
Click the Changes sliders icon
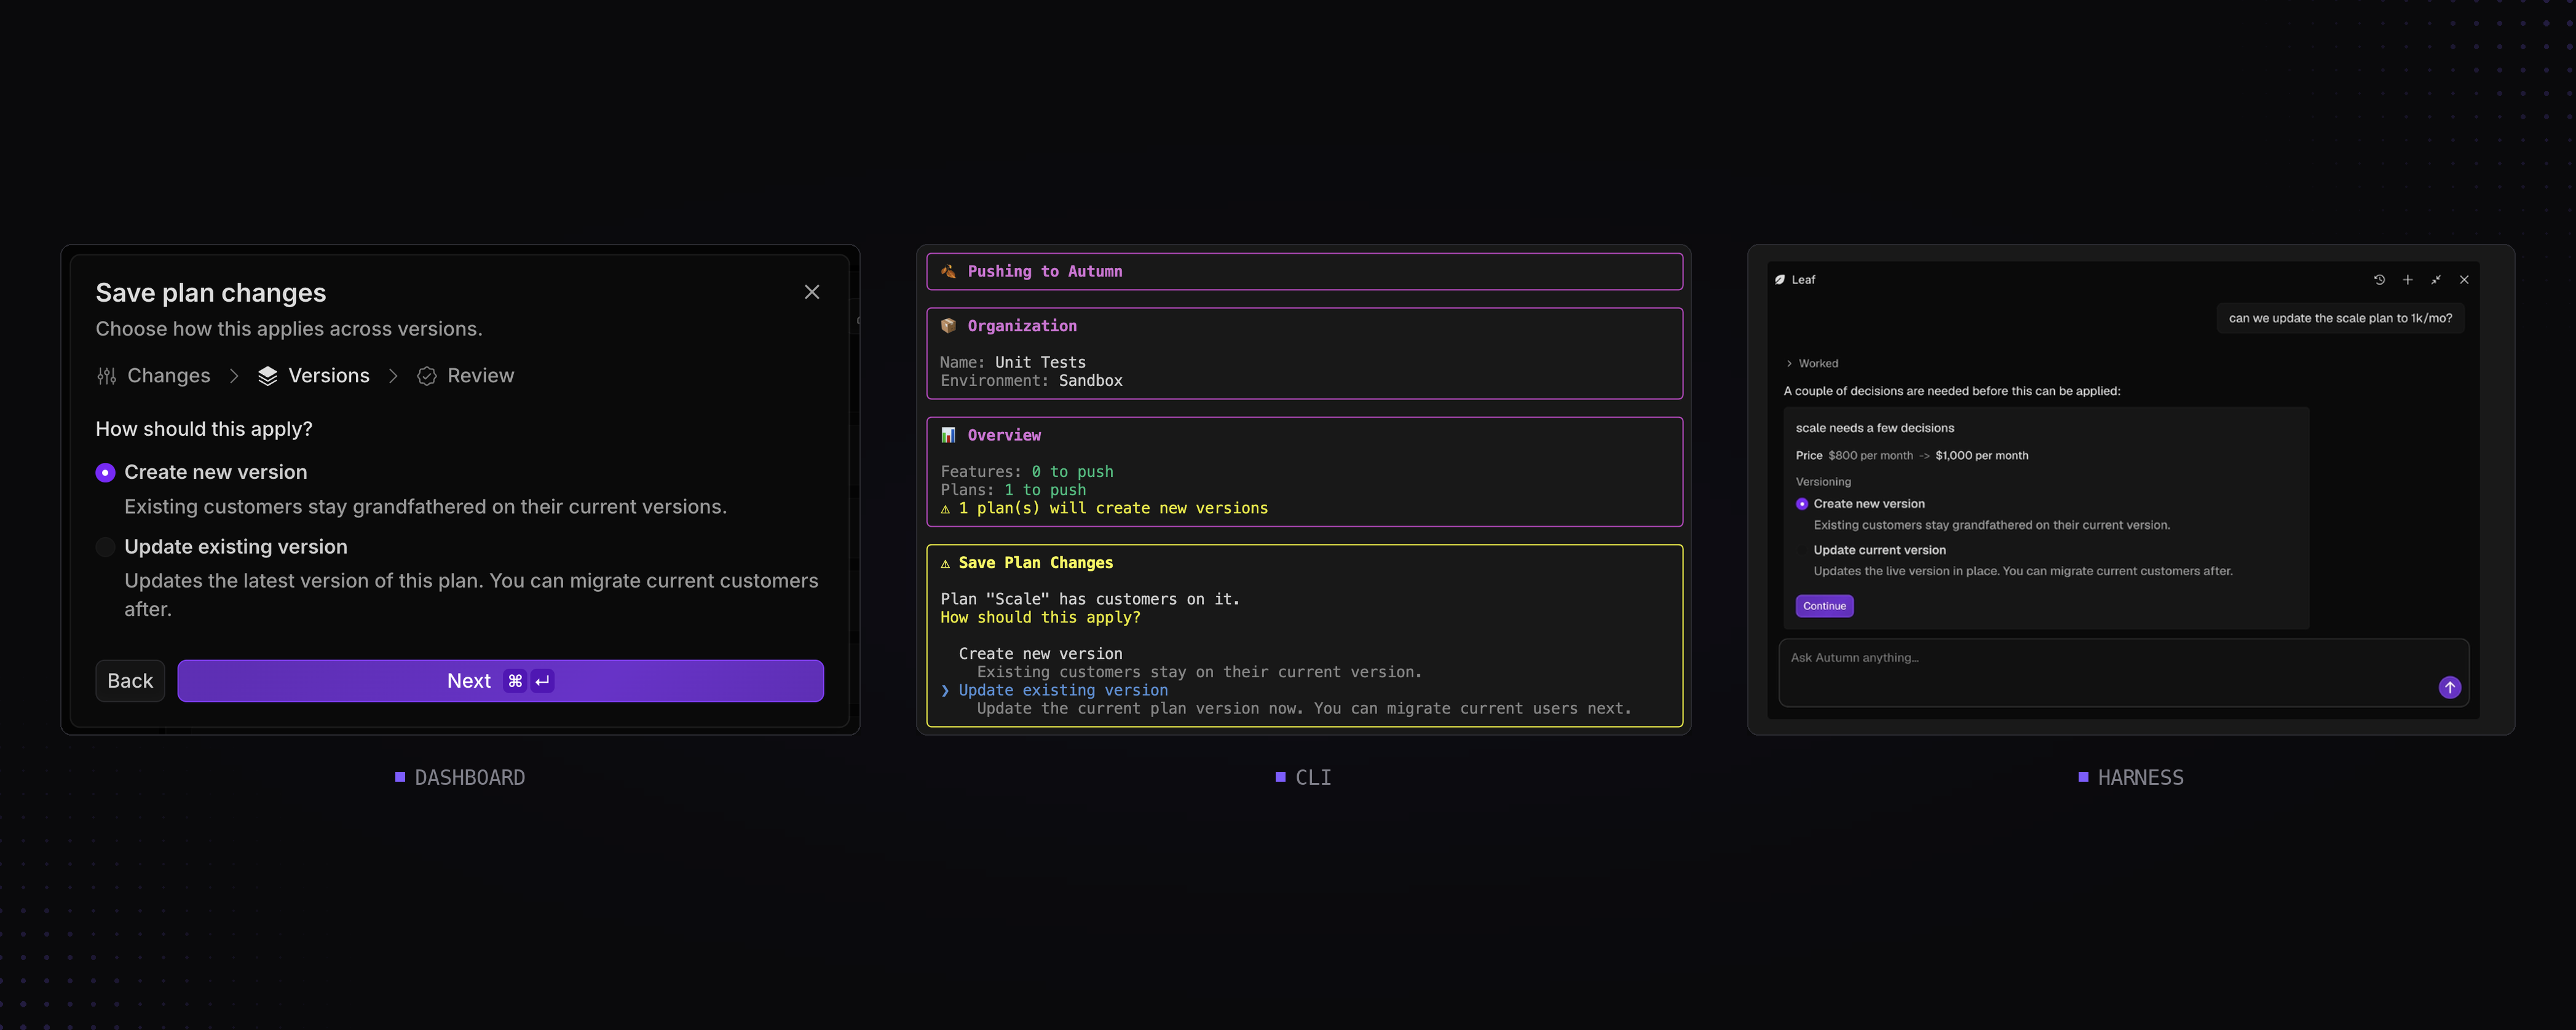(x=107, y=376)
